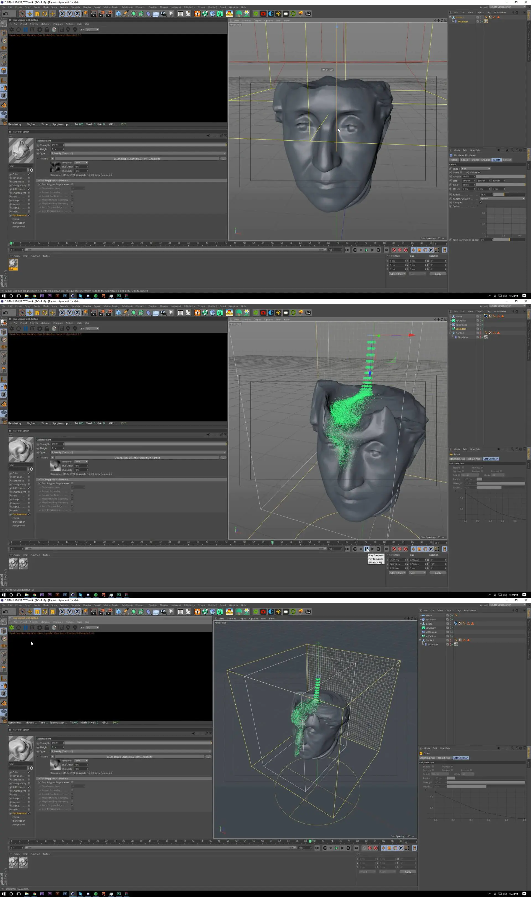The height and width of the screenshot is (897, 531).
Task: Toggle Color channel checkbox in bottom screenshot
Action: click(29, 772)
